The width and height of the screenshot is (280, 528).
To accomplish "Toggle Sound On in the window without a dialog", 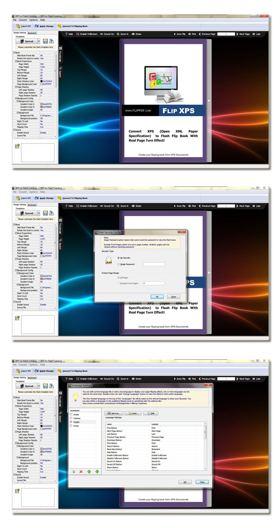I will (x=107, y=34).
